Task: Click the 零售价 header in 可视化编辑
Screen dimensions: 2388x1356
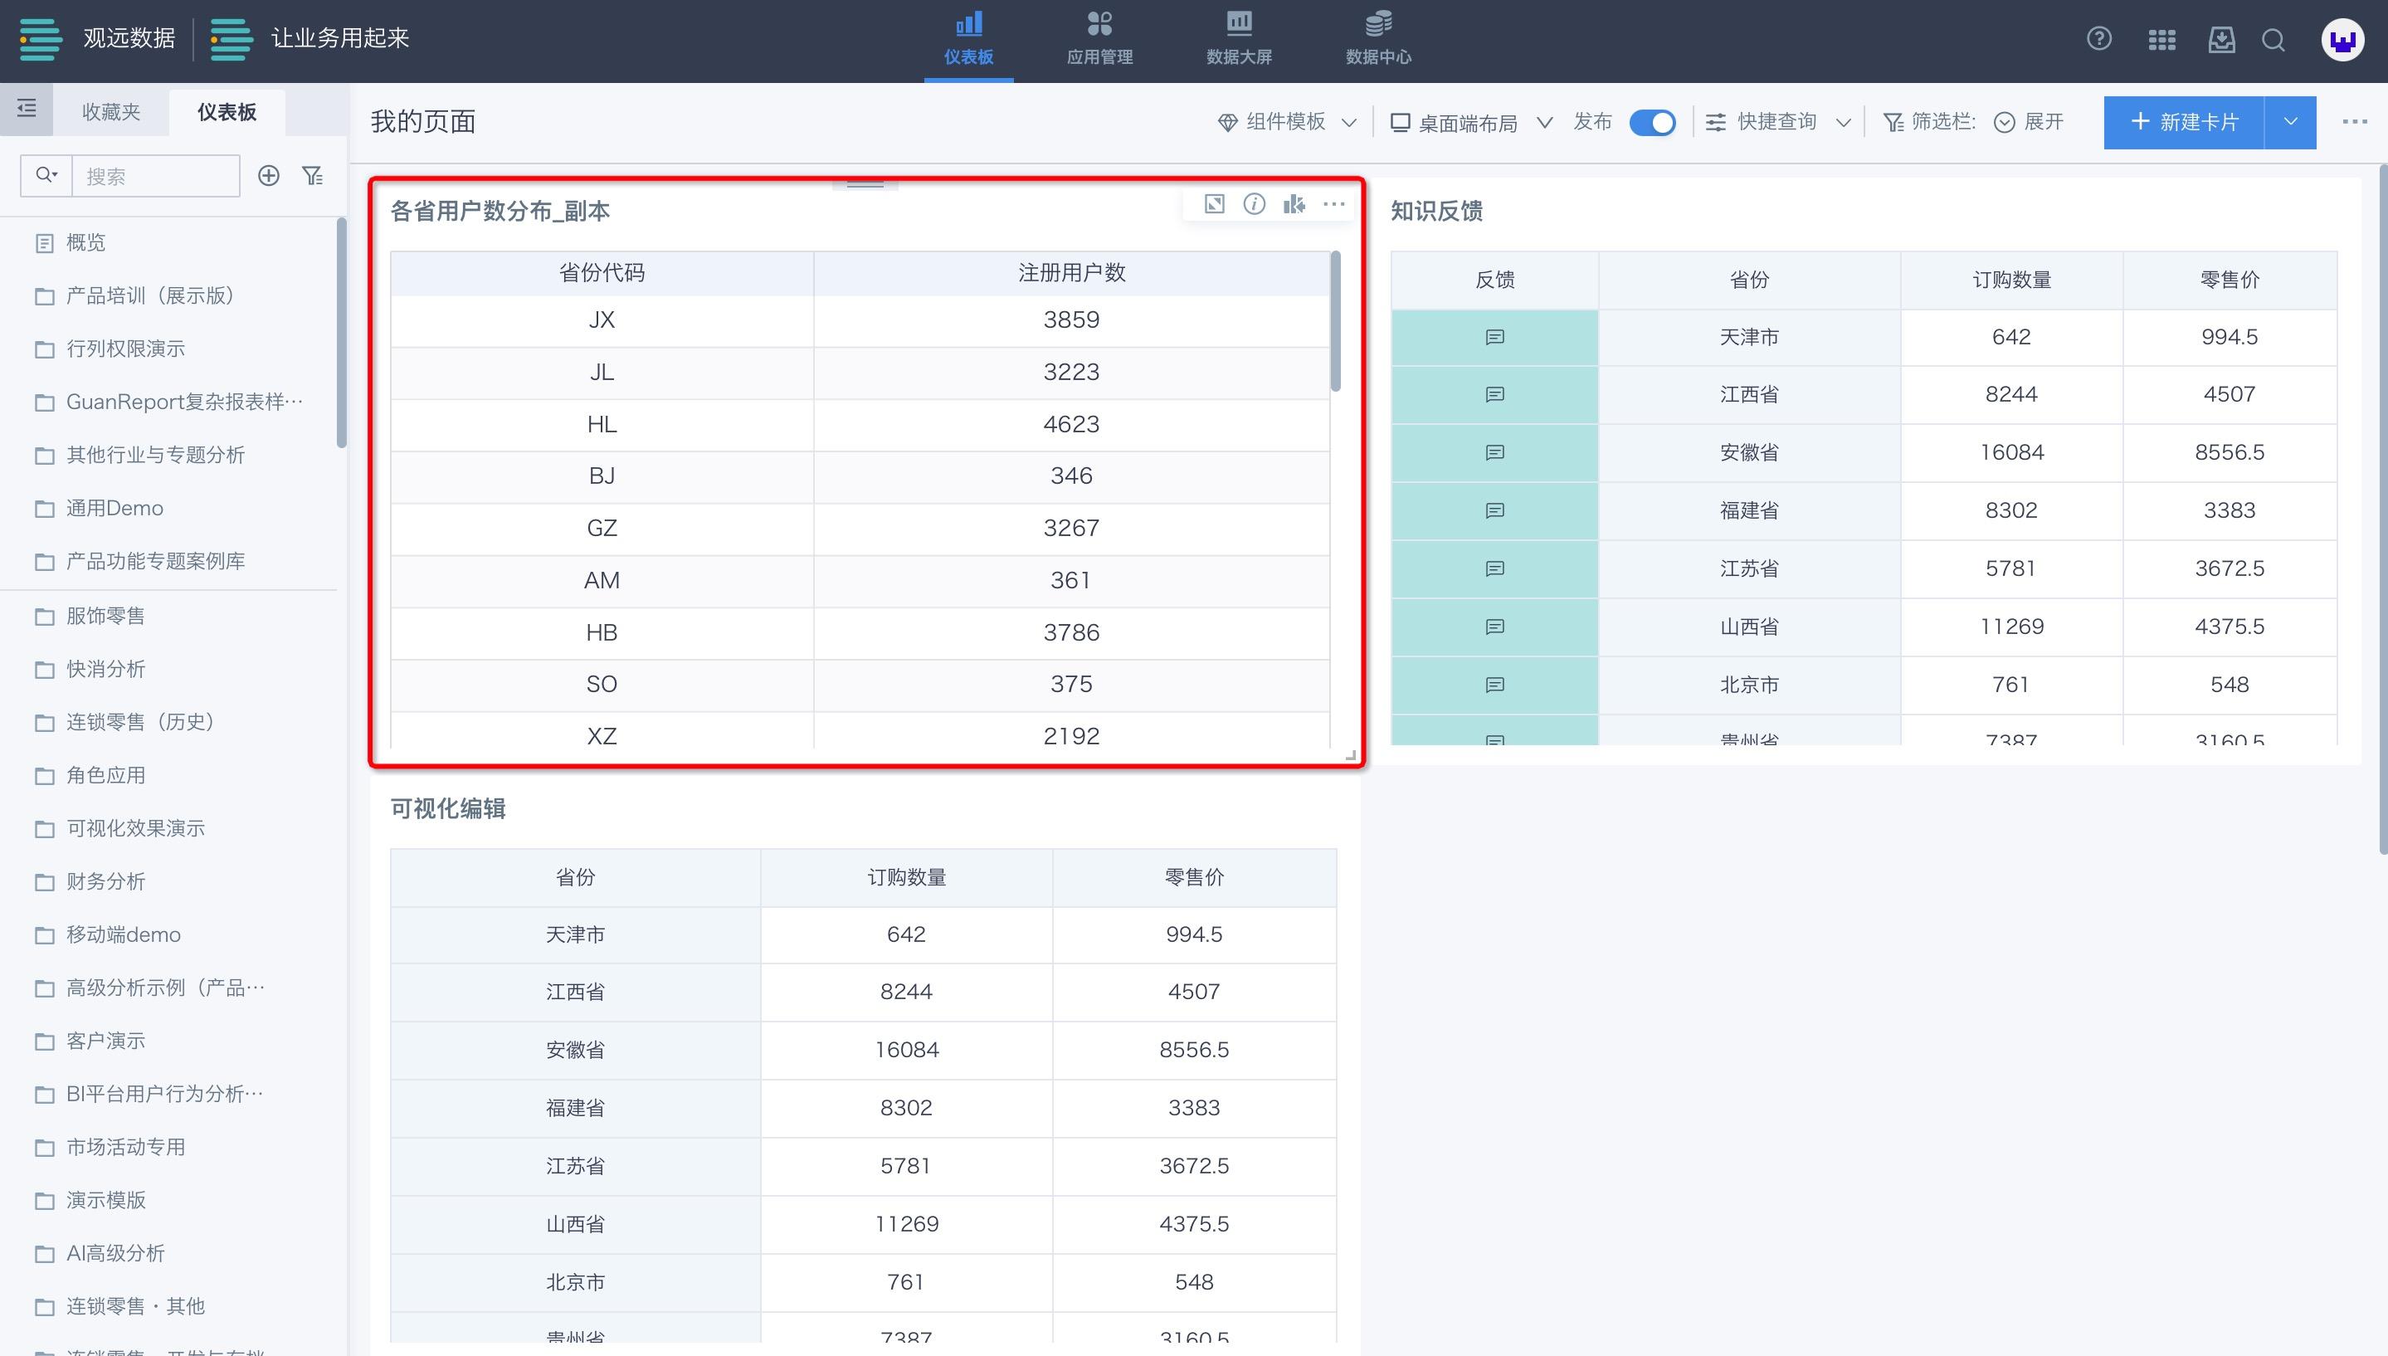Action: 1195,877
